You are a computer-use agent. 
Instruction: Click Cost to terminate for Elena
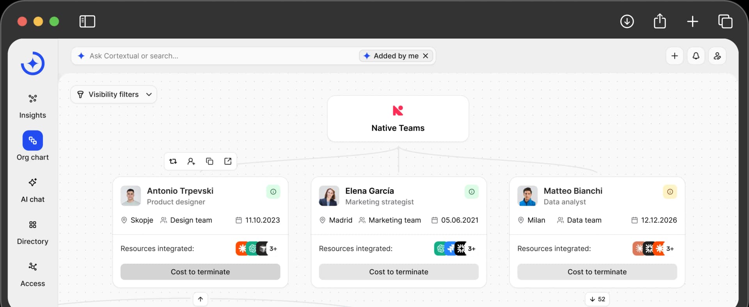(x=399, y=272)
